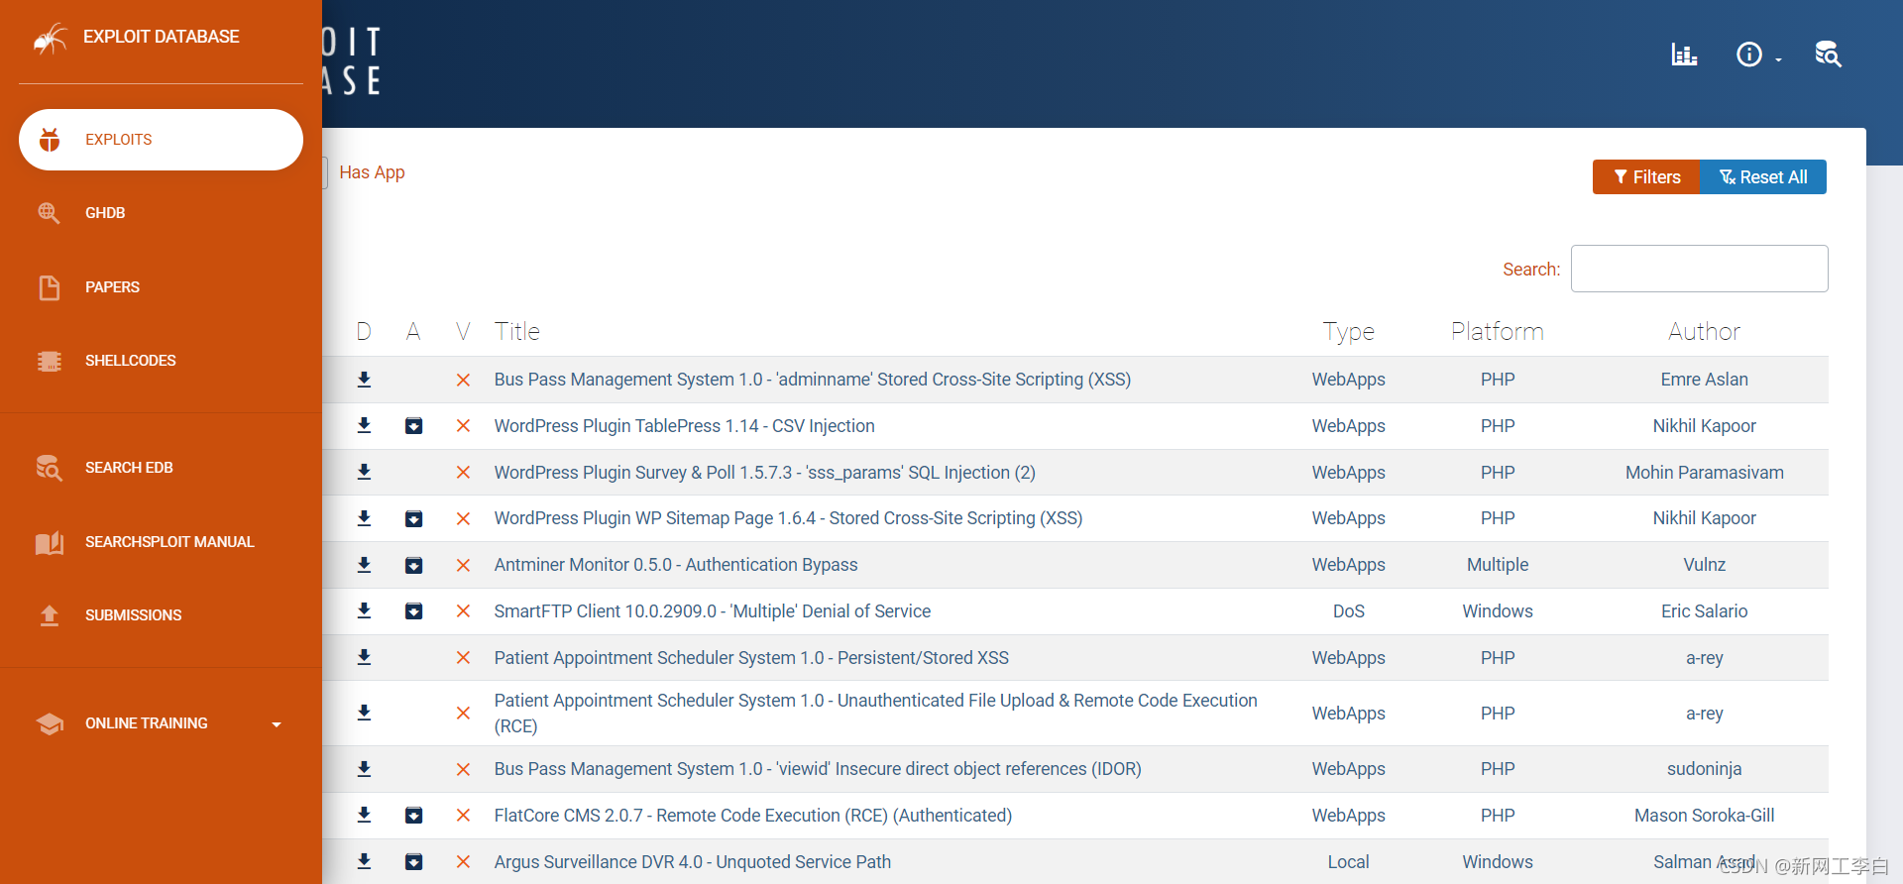Click the Online Training graduation cap icon
Screen dimensions: 1903x884
tap(50, 723)
